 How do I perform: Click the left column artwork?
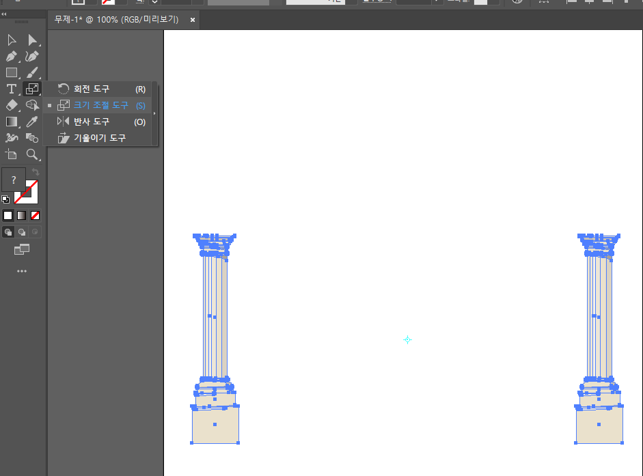point(215,339)
